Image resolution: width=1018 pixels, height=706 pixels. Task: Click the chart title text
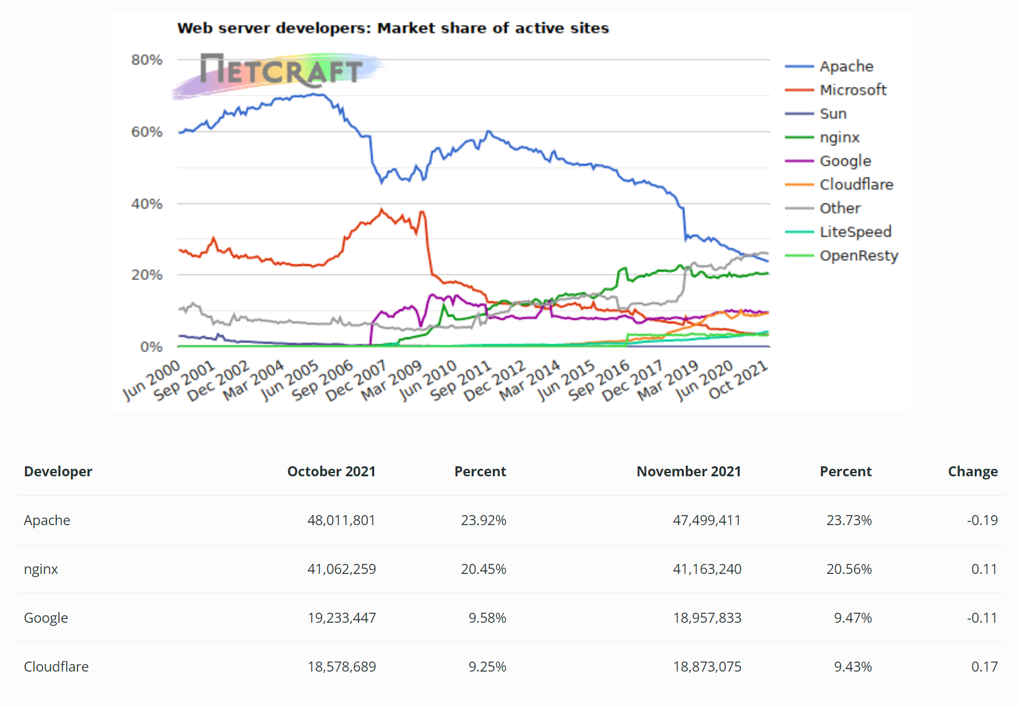pos(393,28)
